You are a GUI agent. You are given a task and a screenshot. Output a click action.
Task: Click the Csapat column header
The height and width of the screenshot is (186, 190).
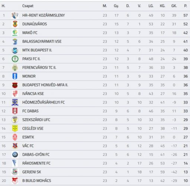(x=28, y=6)
